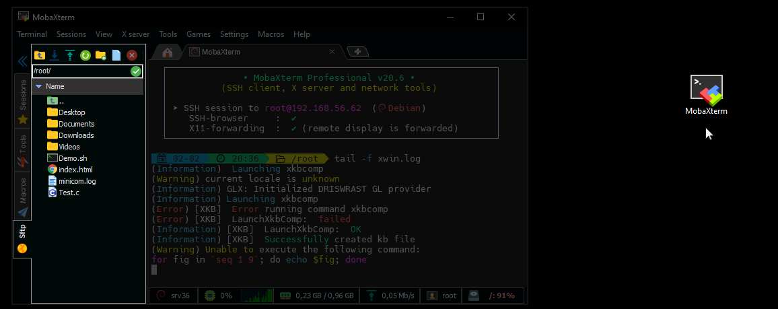
Task: Toggle sort order on the Name column header
Action: [x=88, y=86]
